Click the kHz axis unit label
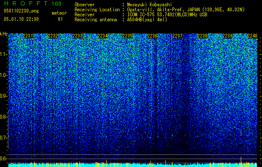Image resolution: width=262 pixels, height=167 pixels. 4,34
